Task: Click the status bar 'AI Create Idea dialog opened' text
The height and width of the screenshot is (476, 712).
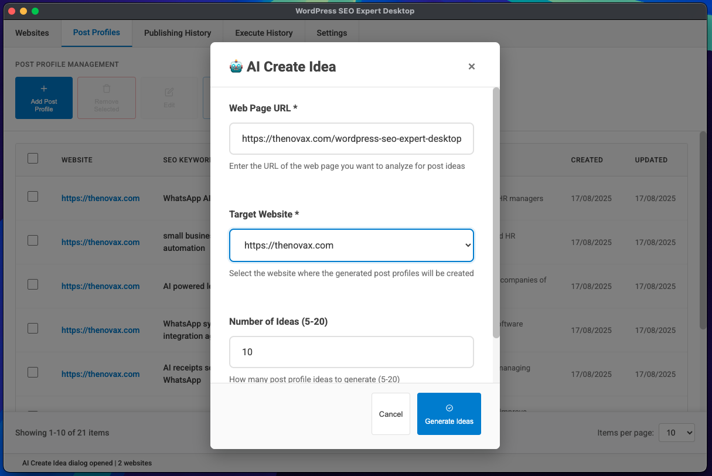Action: (68, 463)
